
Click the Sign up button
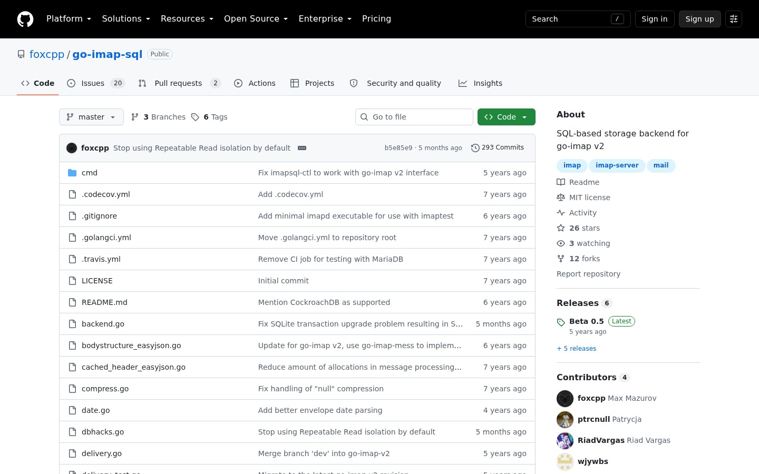tap(700, 19)
